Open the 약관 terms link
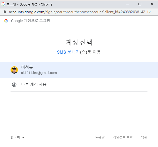This screenshot has width=158, height=147. pyautogui.click(x=144, y=137)
